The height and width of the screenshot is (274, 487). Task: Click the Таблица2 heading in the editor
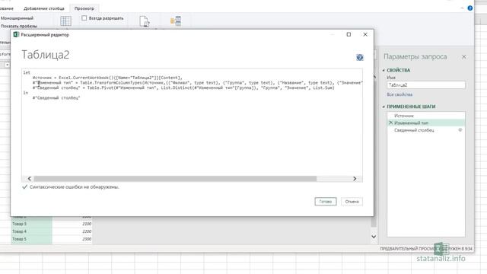click(46, 55)
